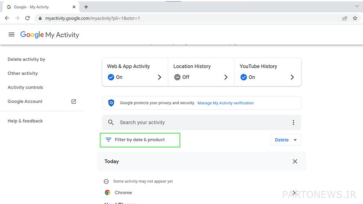Open YouTube History card
Screen dimensions: 363x204
pos(268,72)
